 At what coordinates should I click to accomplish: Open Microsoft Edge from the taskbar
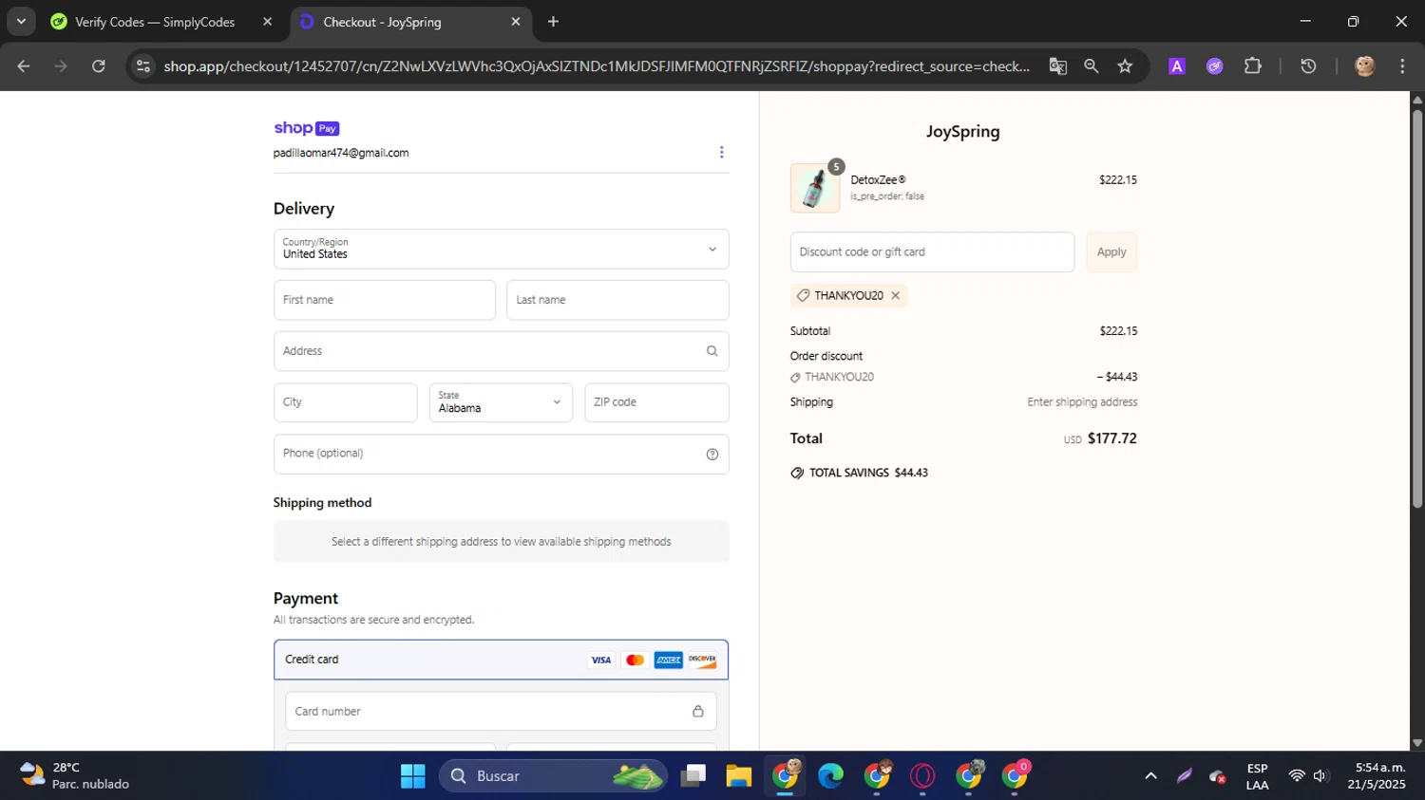(x=831, y=776)
